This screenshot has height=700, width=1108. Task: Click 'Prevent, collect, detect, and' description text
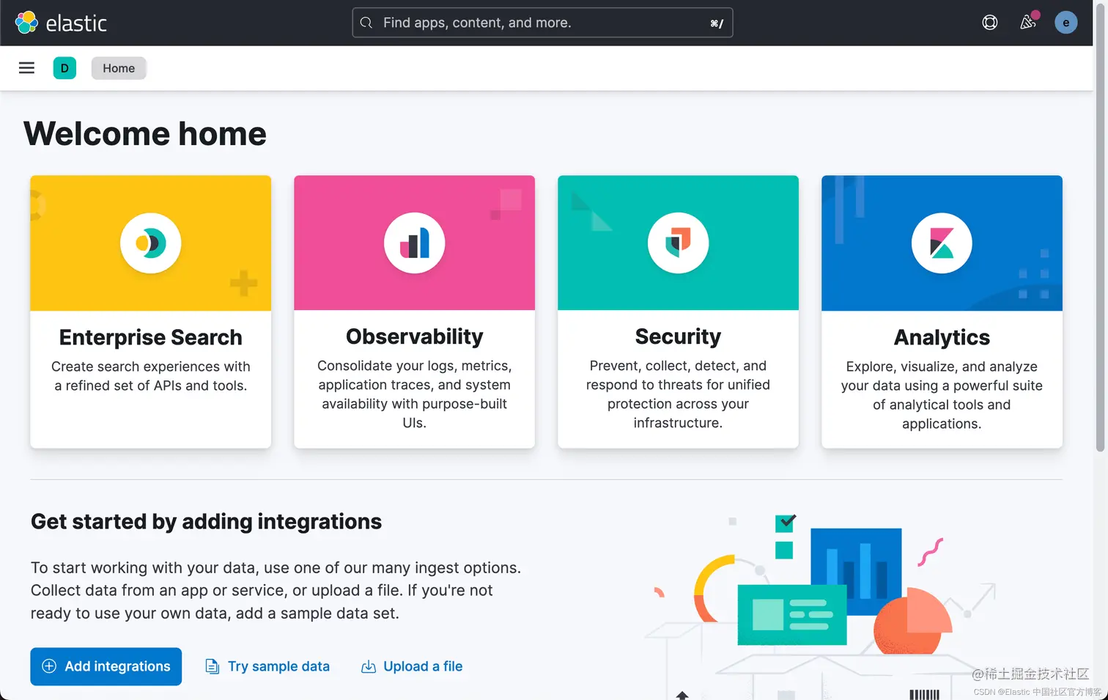point(679,366)
